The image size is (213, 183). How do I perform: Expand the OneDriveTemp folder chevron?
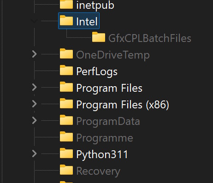click(35, 54)
